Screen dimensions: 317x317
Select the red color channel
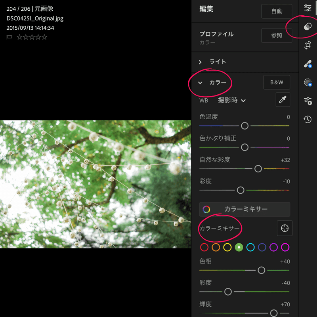point(204,247)
